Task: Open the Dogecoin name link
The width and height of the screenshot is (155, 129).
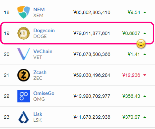Action: (44, 31)
